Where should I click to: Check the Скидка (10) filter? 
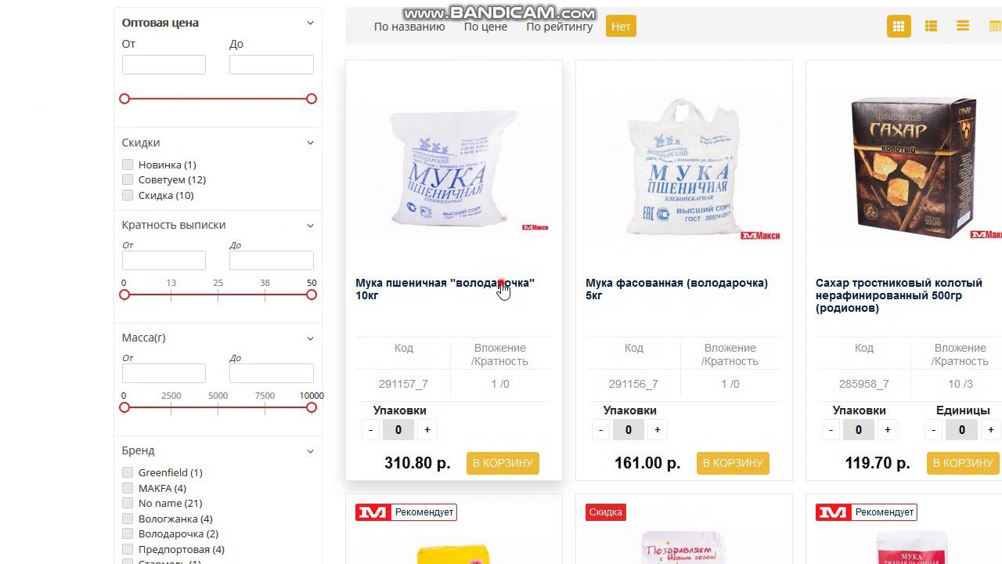[128, 195]
